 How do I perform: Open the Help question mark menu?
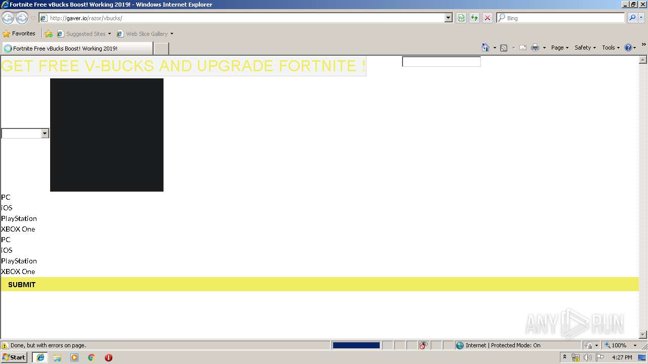click(630, 48)
